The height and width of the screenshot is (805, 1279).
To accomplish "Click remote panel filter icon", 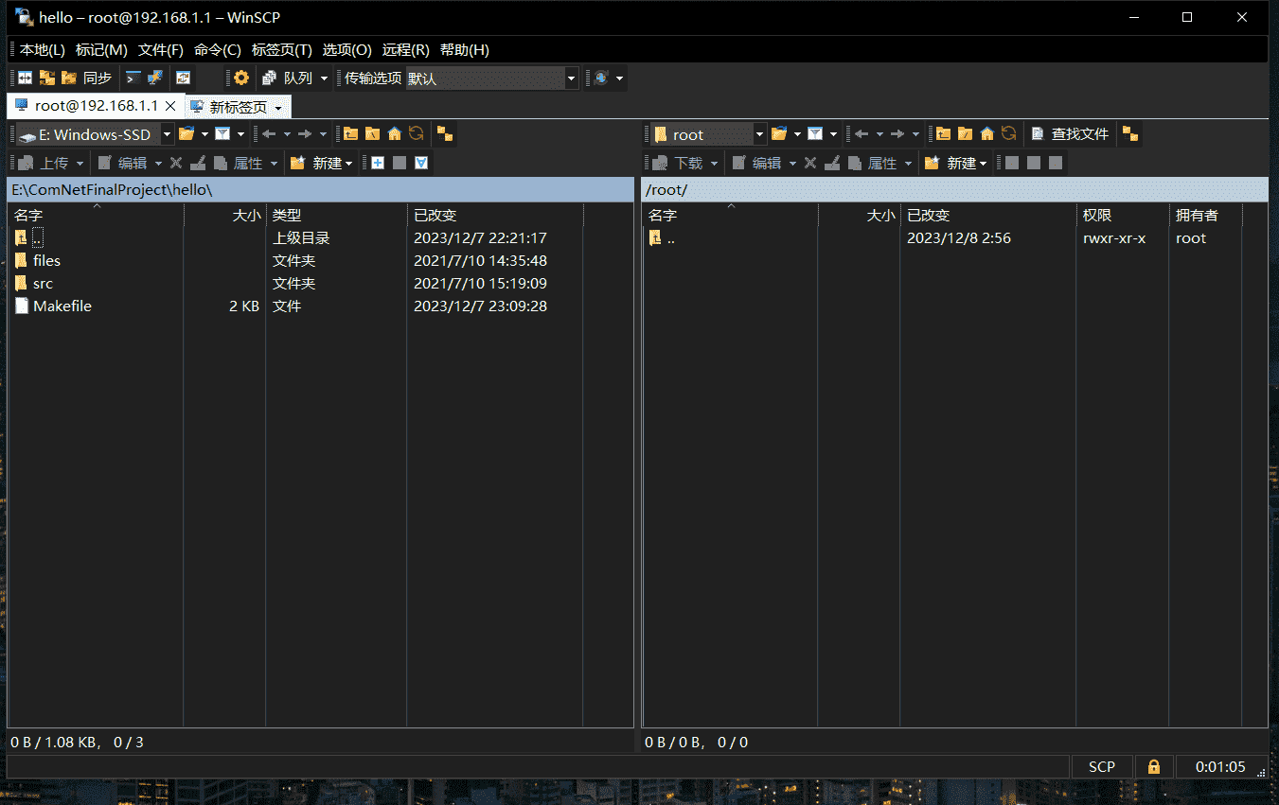I will 815,134.
